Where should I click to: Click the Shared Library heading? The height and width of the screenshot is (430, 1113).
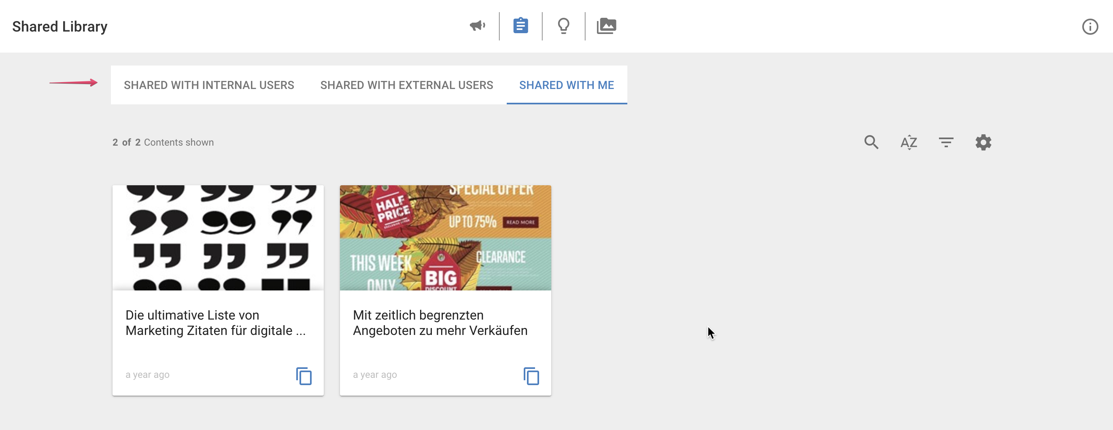pos(59,27)
